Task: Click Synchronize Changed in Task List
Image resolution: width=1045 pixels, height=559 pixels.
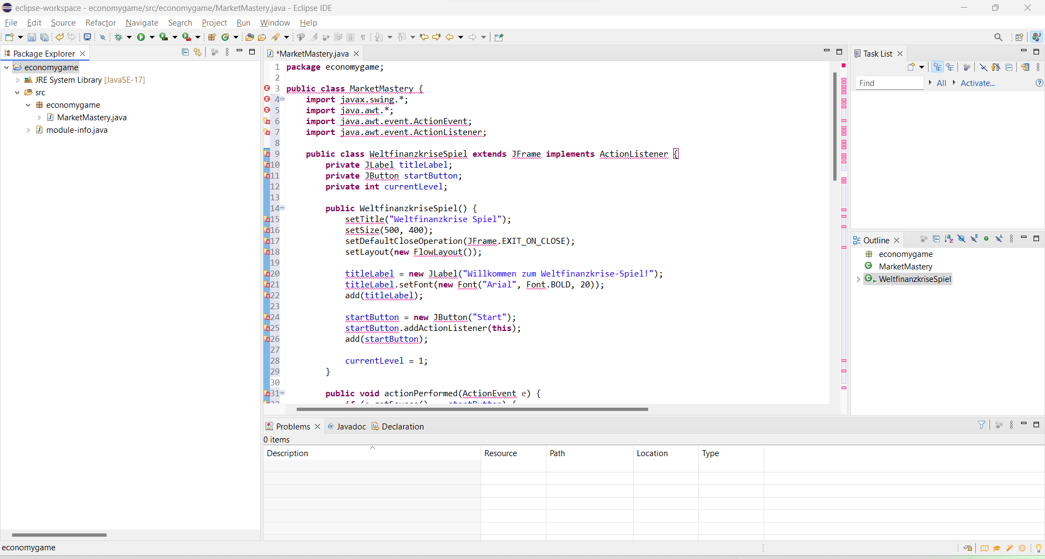Action: (x=1025, y=67)
